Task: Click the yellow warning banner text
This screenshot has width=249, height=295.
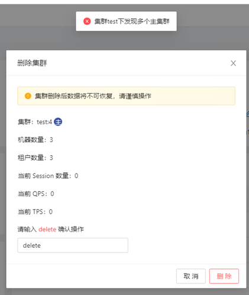Action: [x=93, y=96]
